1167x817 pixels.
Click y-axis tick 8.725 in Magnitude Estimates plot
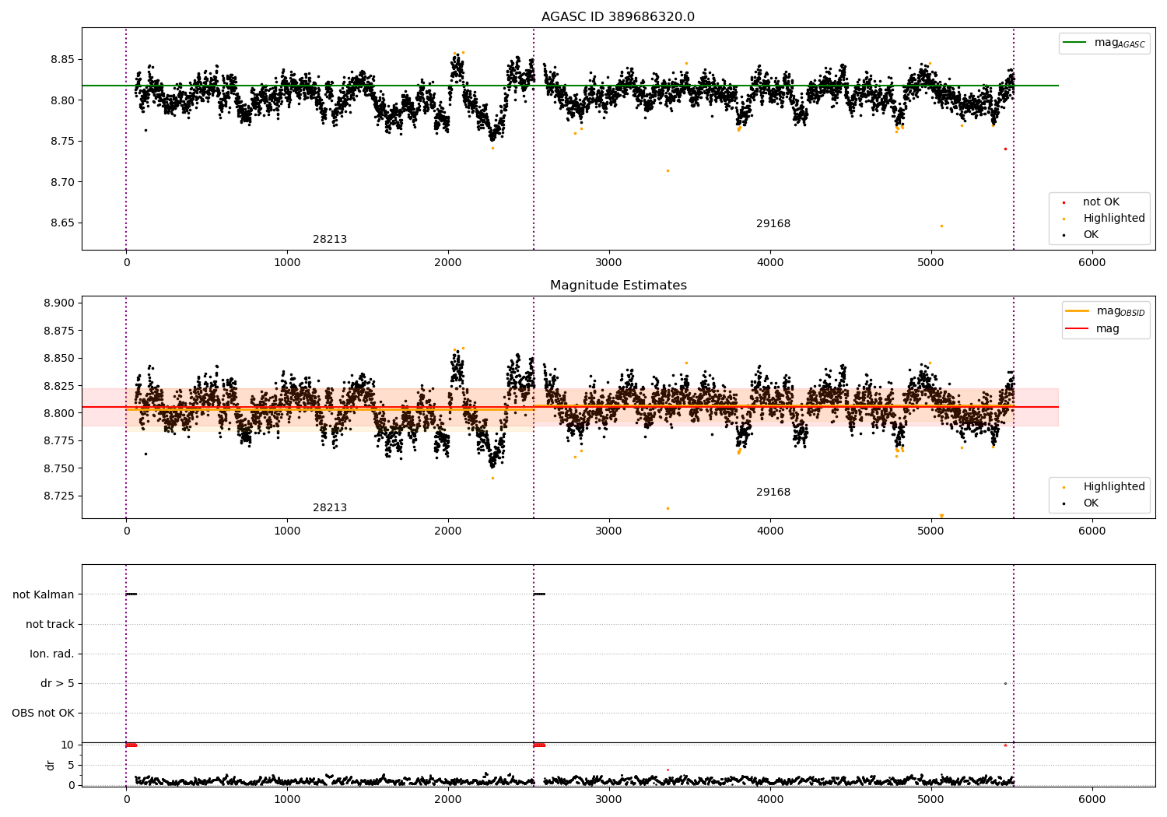[59, 496]
